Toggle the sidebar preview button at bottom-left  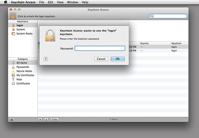[11, 119]
